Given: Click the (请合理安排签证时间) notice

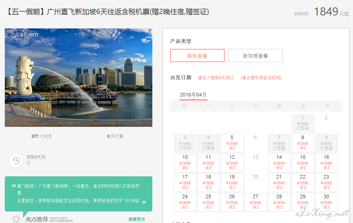Looking at the screenshot, I should pos(261,78).
